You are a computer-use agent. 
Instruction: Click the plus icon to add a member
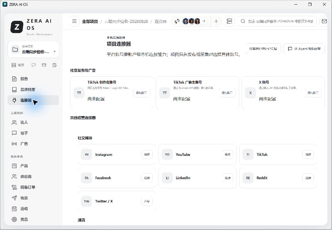click(216, 21)
